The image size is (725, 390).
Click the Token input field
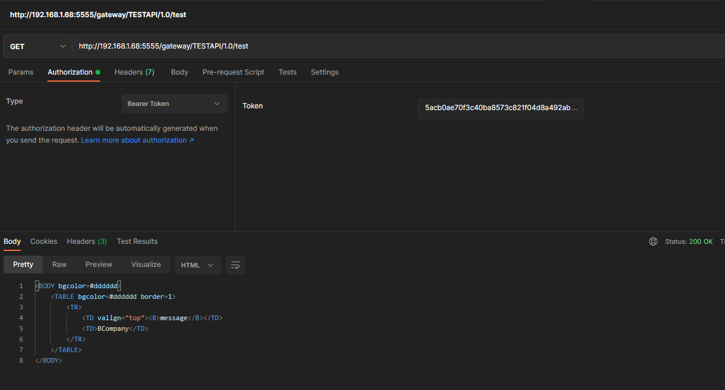[500, 108]
